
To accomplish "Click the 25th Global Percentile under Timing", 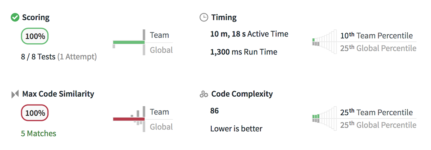I will click(378, 48).
